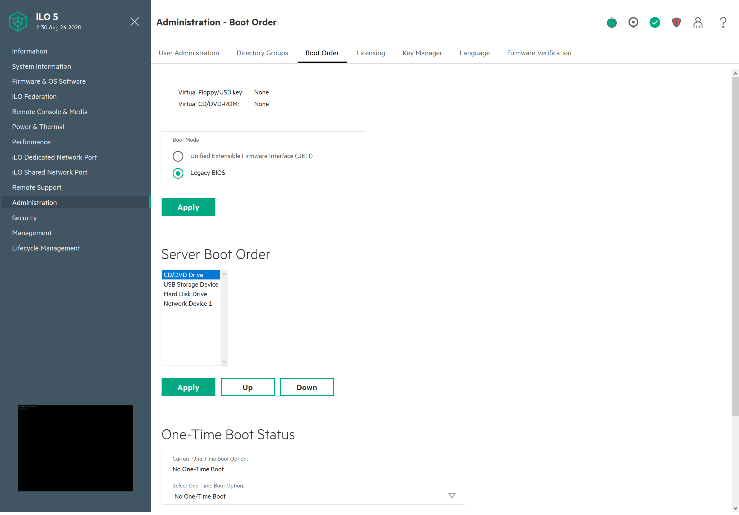Click the UID indicator target icon
This screenshot has width=739, height=515.
(633, 22)
